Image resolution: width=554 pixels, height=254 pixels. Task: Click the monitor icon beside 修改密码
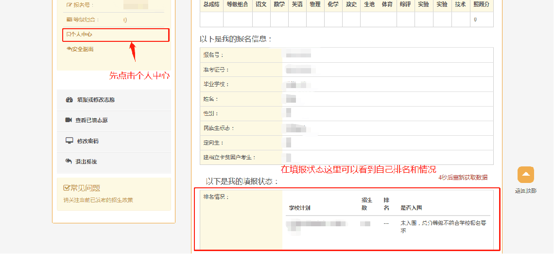coord(69,141)
